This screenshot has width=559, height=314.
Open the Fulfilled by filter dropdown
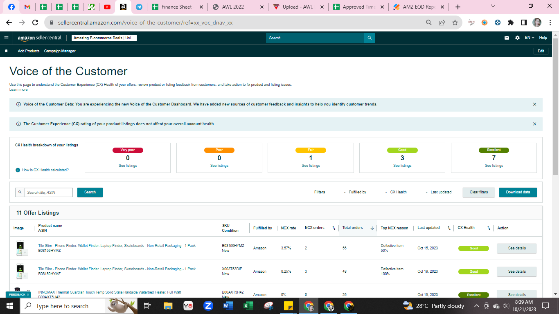[x=354, y=192]
